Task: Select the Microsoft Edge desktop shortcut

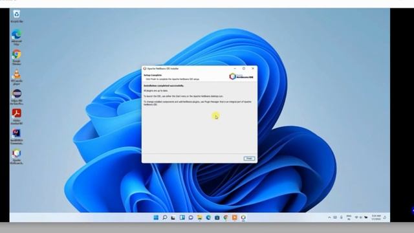Action: [16, 38]
